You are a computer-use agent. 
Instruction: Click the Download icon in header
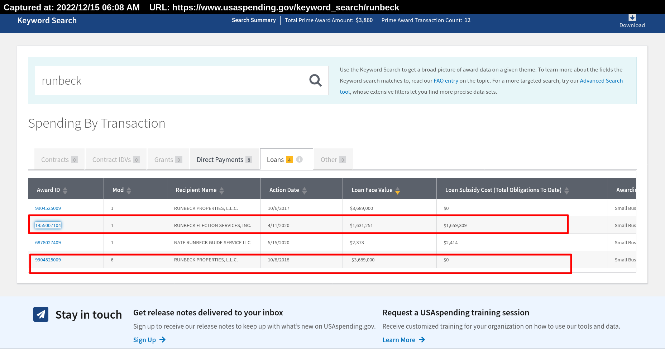click(632, 18)
